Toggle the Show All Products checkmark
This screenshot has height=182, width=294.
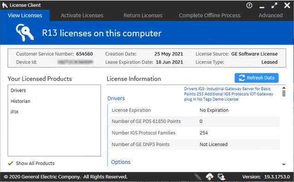coord(11,163)
